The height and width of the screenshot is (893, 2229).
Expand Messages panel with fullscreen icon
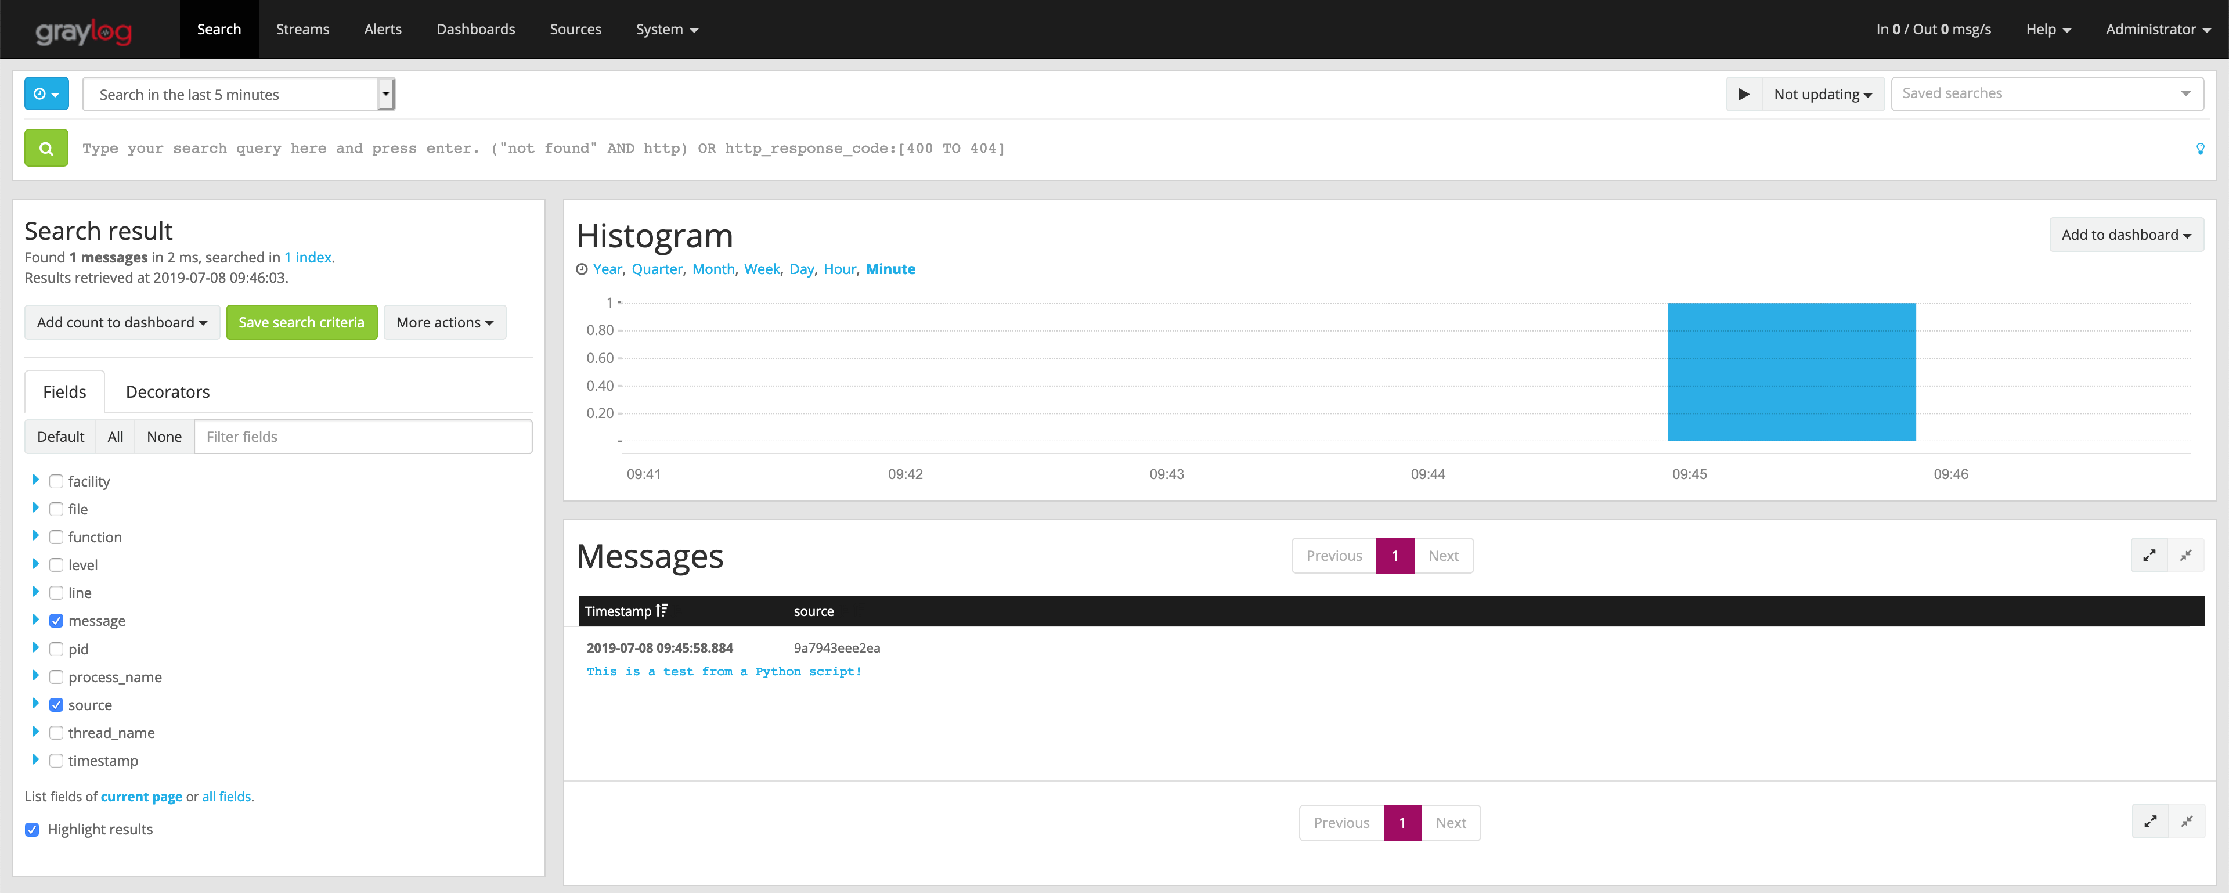(2149, 554)
